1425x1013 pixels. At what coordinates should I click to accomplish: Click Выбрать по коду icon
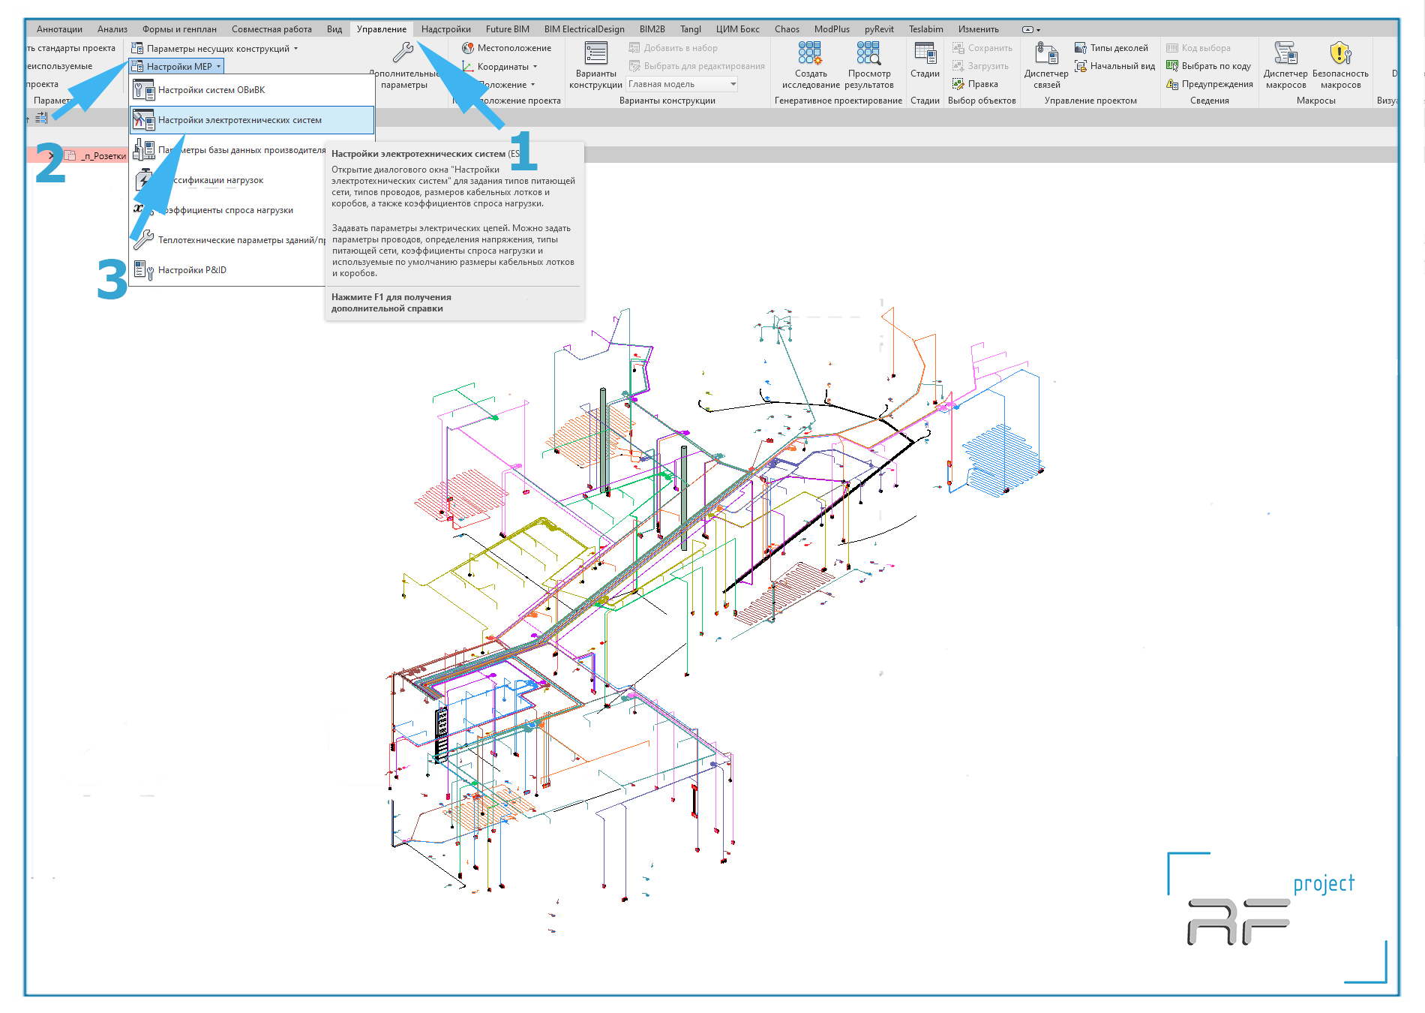pyautogui.click(x=1172, y=66)
